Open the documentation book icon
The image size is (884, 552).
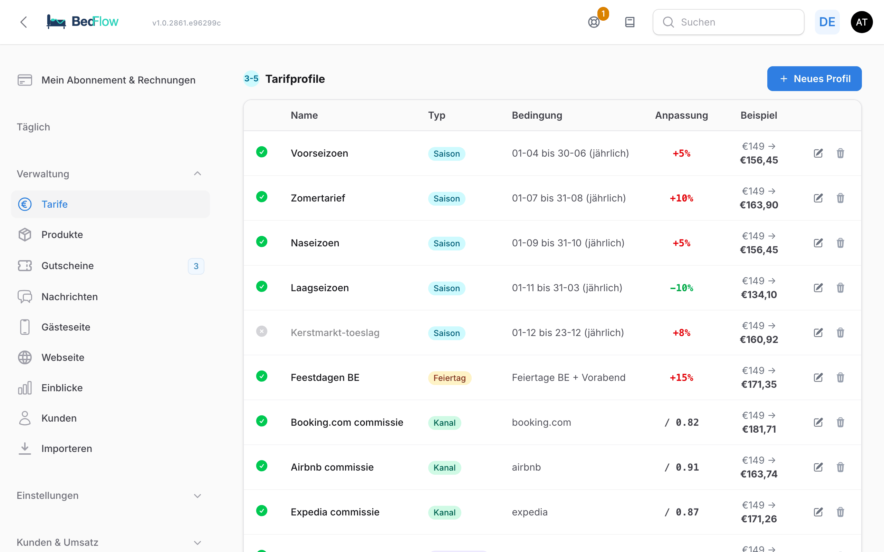(x=630, y=22)
